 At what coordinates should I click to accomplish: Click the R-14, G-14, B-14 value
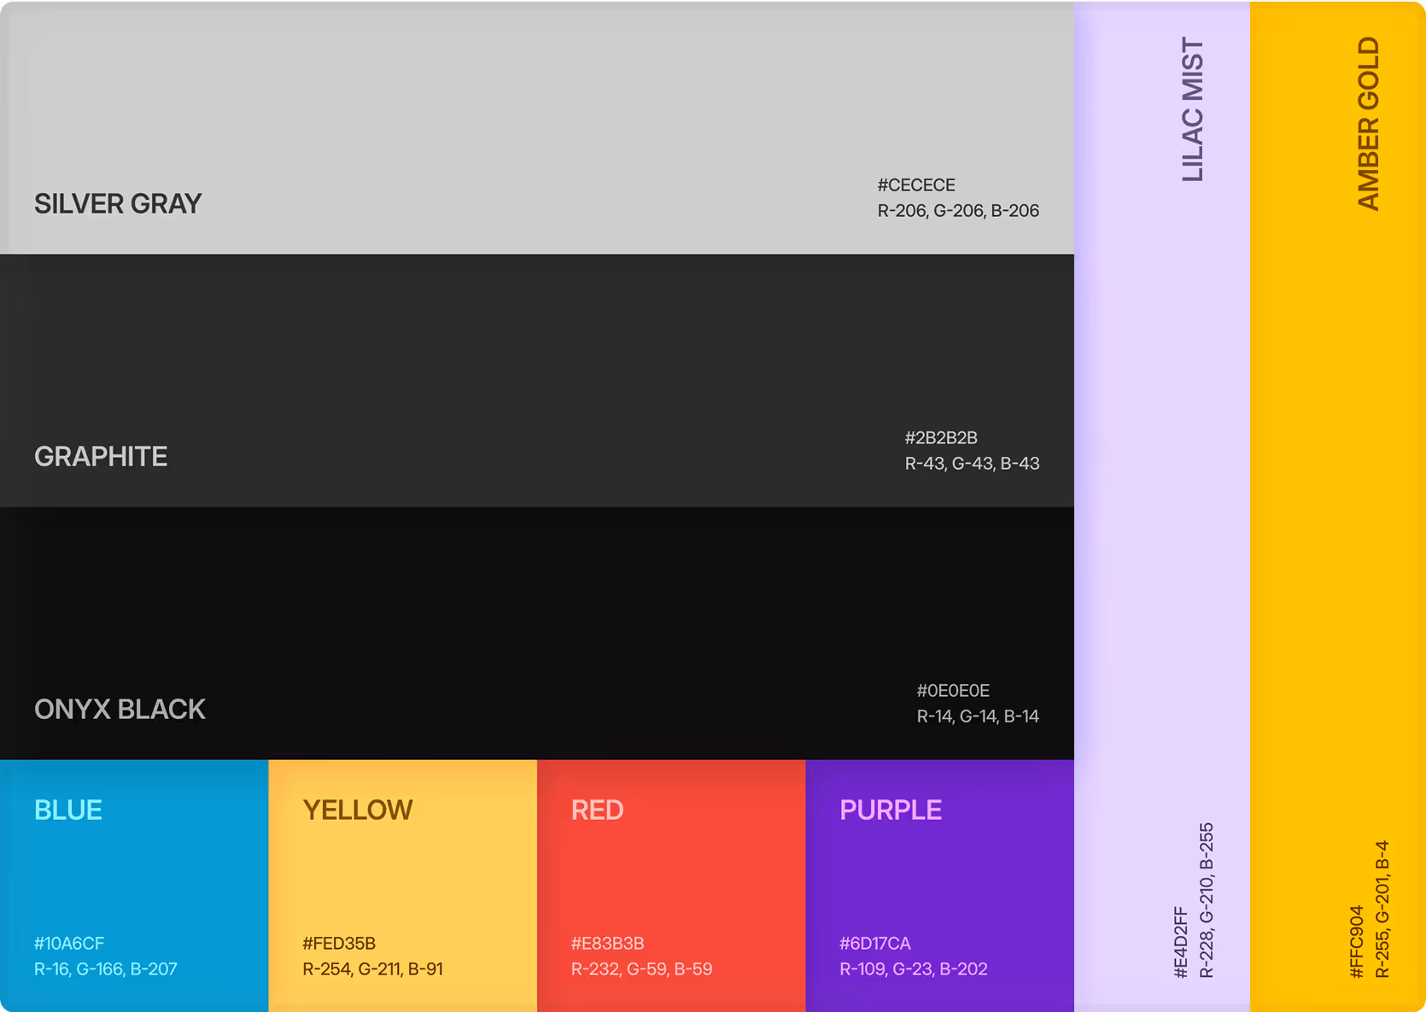(978, 717)
